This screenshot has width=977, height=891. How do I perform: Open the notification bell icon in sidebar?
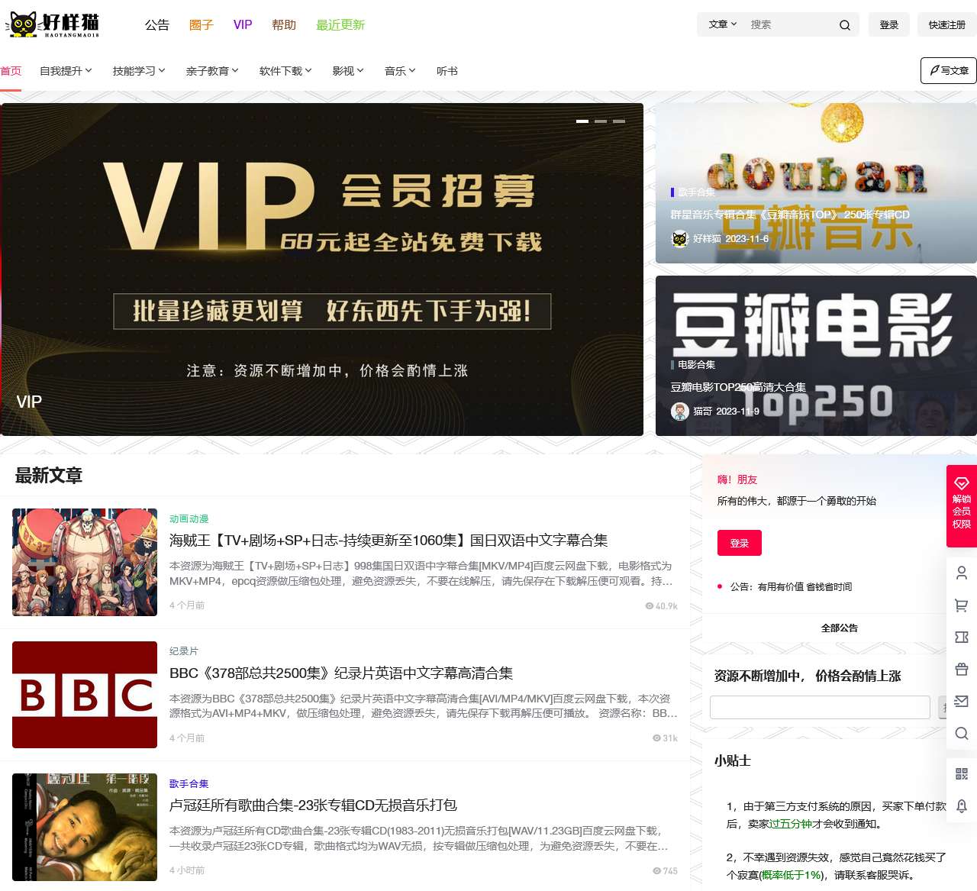[x=962, y=806]
